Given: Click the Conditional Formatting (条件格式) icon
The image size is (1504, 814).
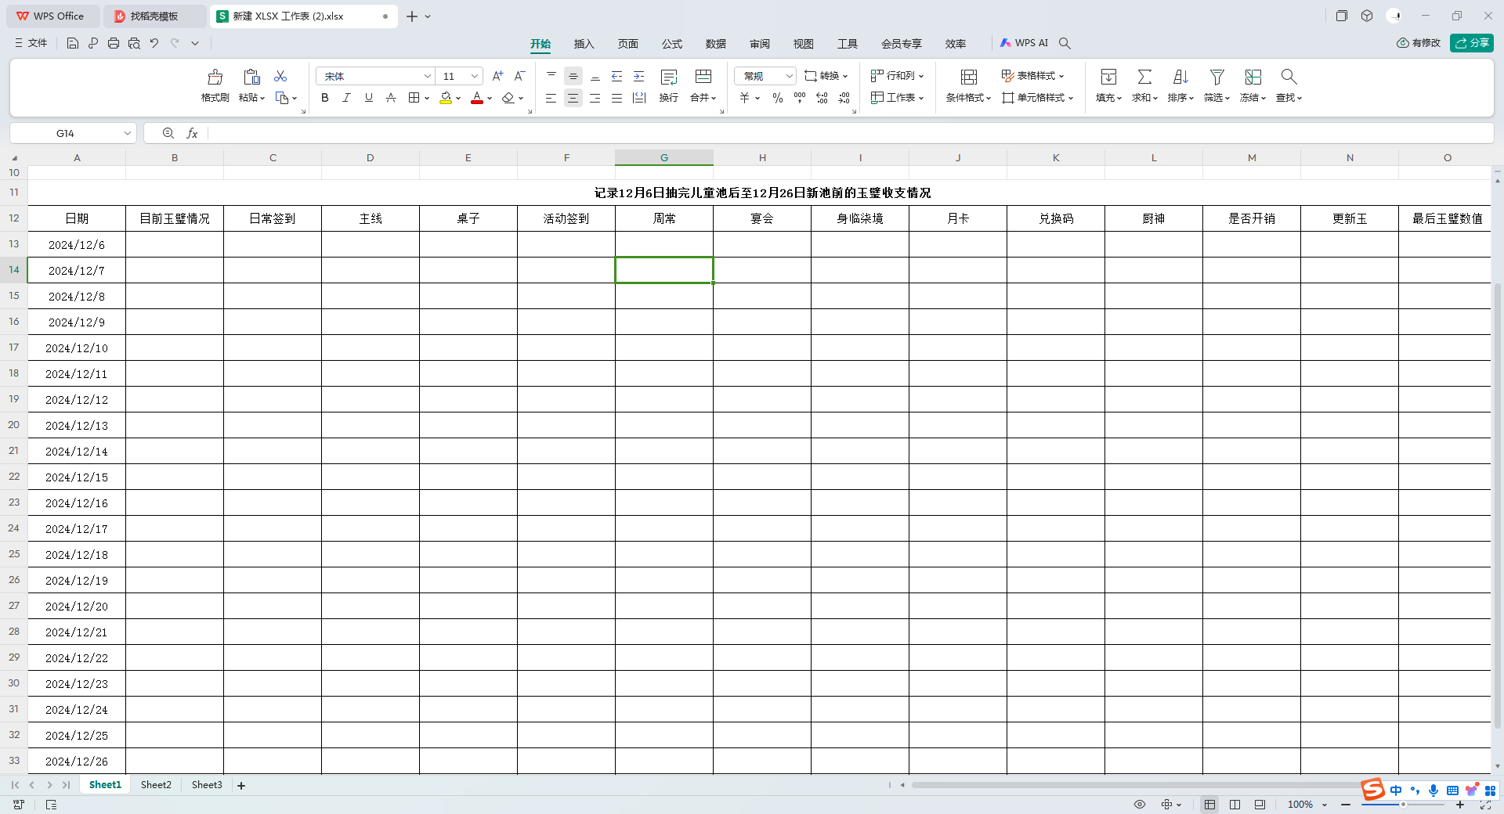Looking at the screenshot, I should [968, 77].
